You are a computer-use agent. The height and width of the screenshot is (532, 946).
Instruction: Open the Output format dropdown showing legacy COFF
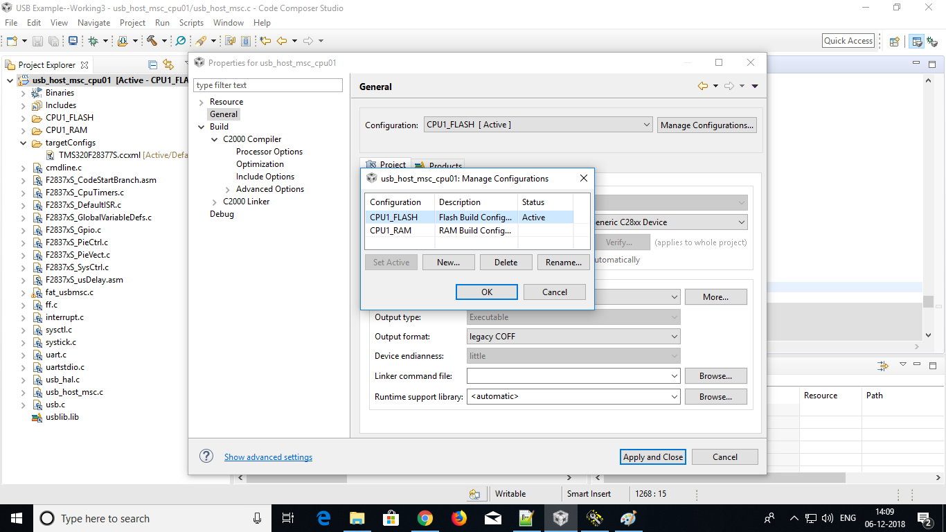[x=573, y=337]
